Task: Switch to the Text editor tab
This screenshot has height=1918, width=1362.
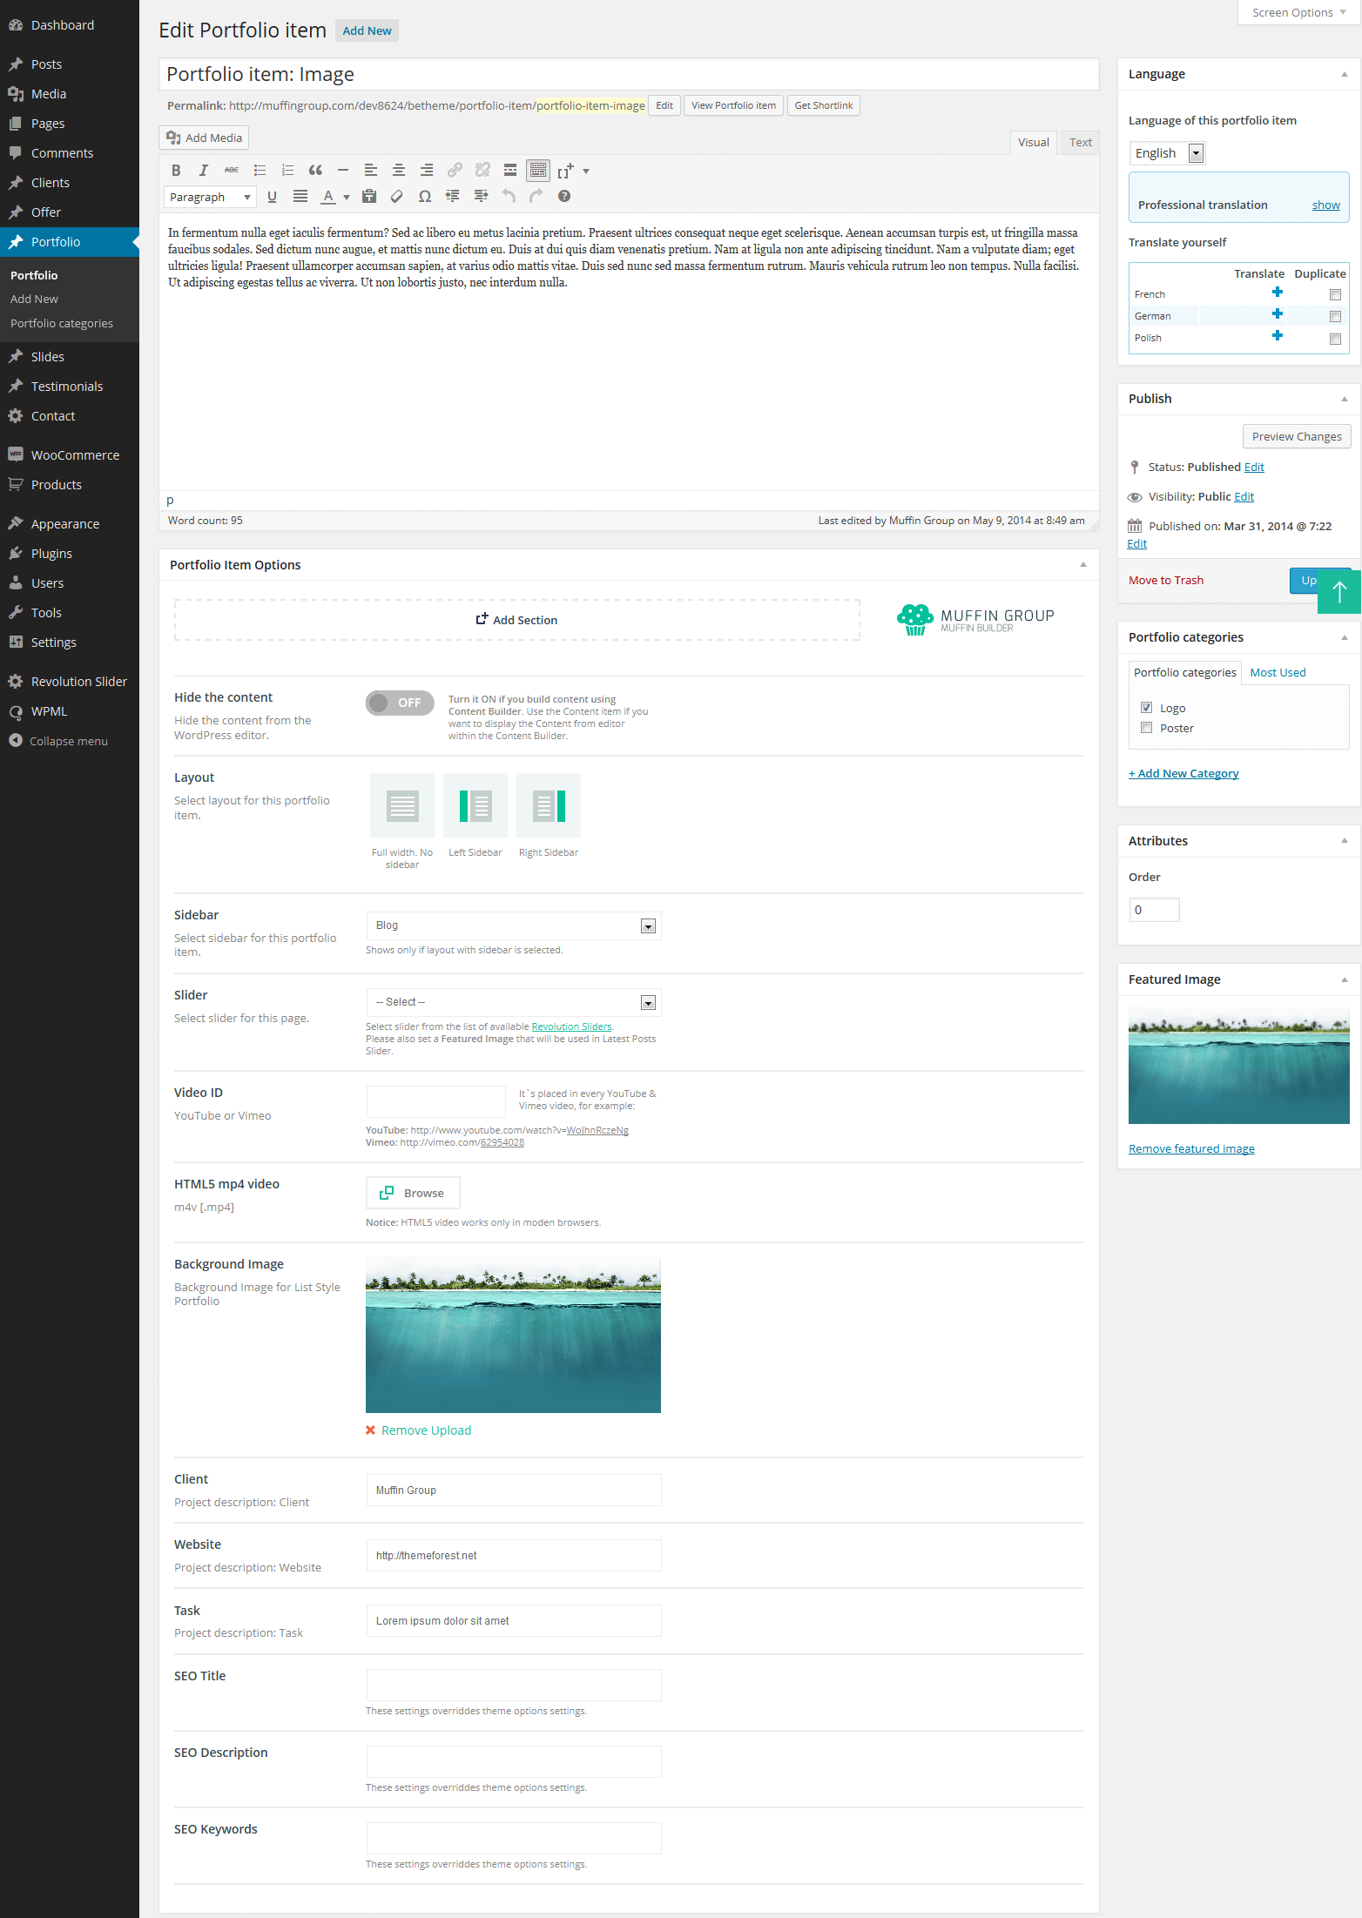Action: pos(1080,143)
